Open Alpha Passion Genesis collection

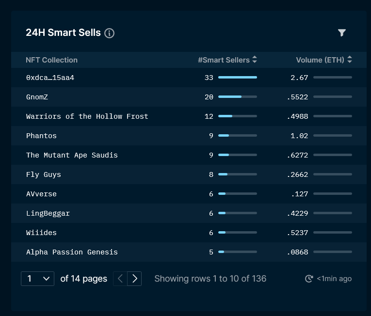72,252
